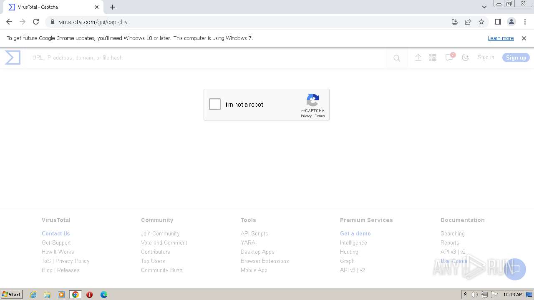534x300 pixels.
Task: Click Get a demo link
Action: pyautogui.click(x=355, y=233)
